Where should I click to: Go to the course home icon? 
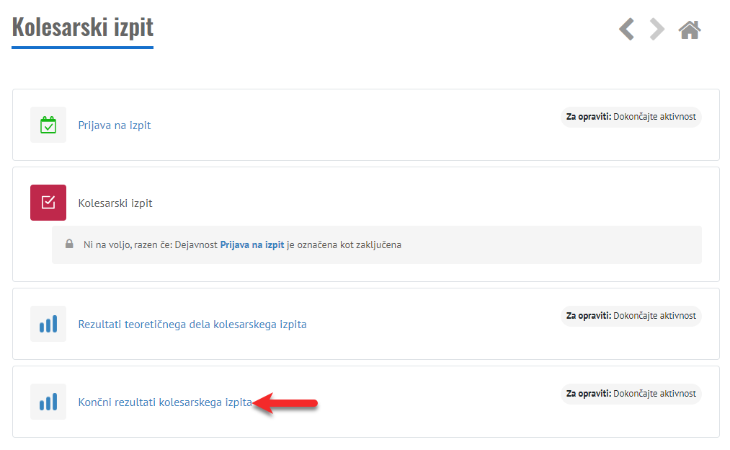click(689, 30)
